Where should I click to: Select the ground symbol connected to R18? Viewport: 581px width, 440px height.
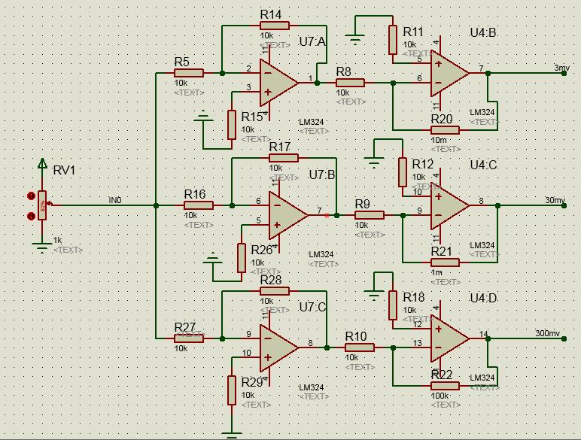[374, 295]
